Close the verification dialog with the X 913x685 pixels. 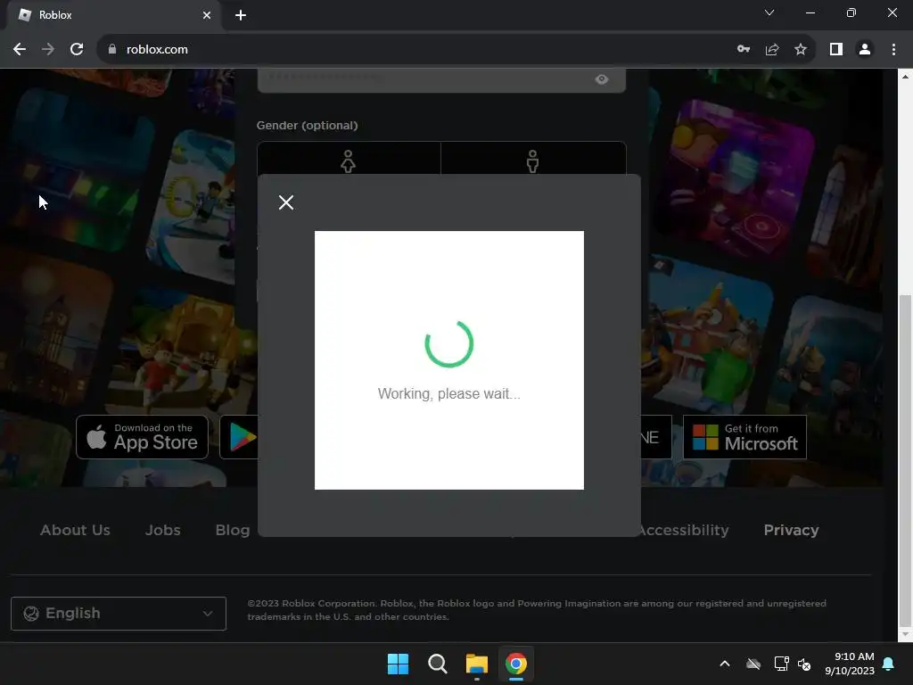(286, 202)
